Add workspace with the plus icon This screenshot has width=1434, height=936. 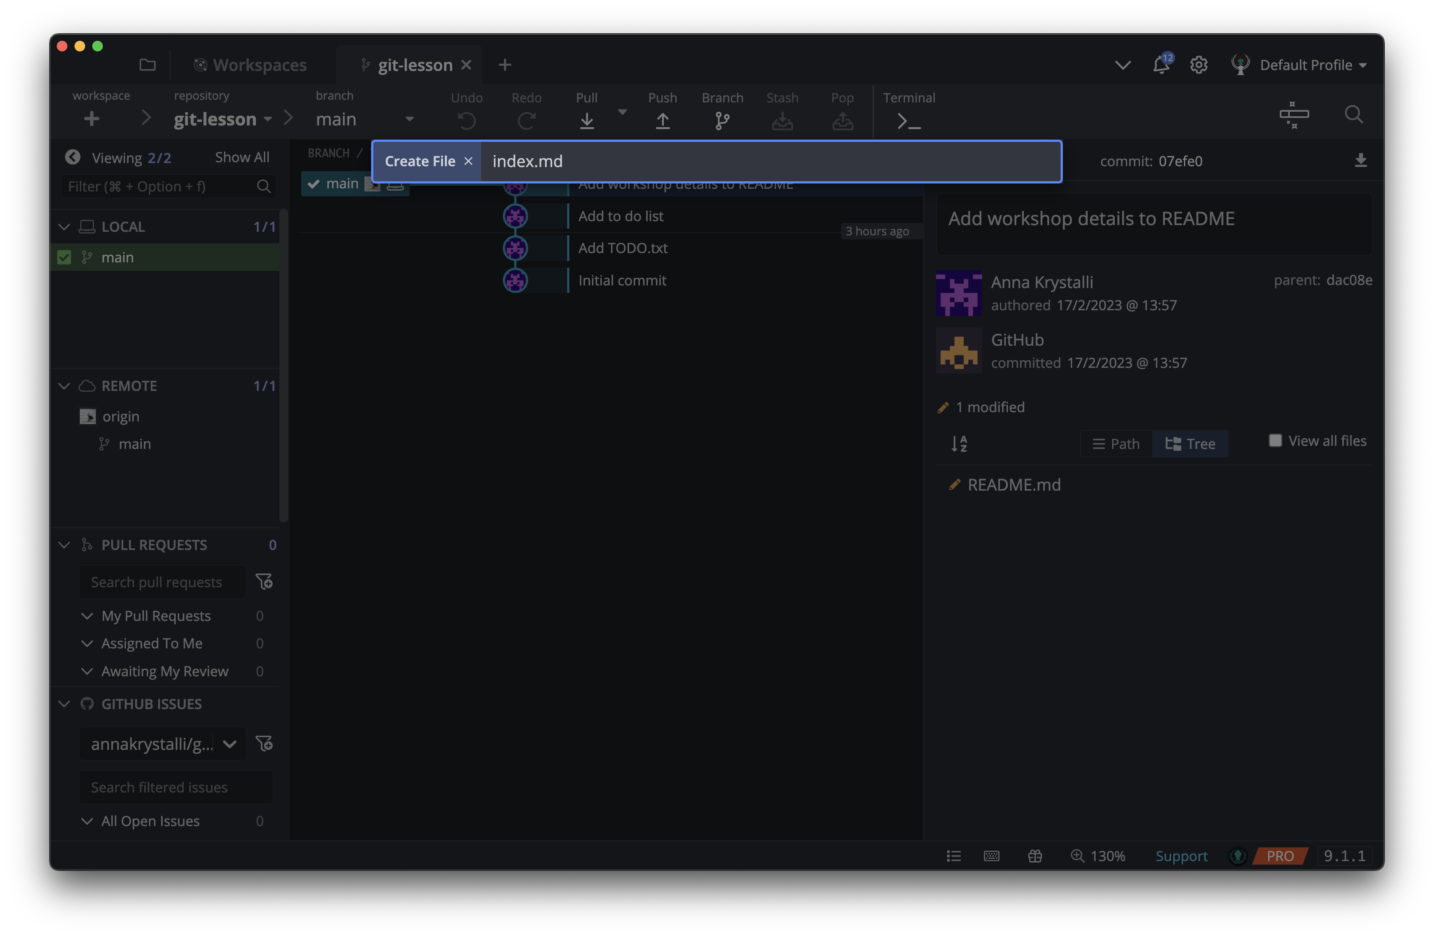tap(92, 119)
